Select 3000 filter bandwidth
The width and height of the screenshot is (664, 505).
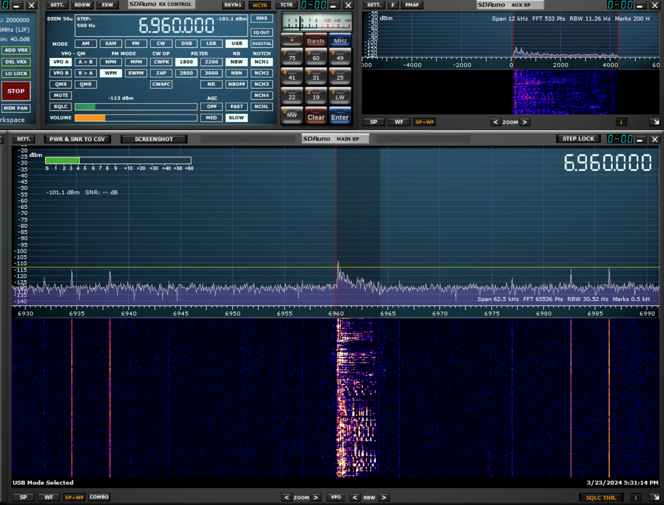pos(211,73)
